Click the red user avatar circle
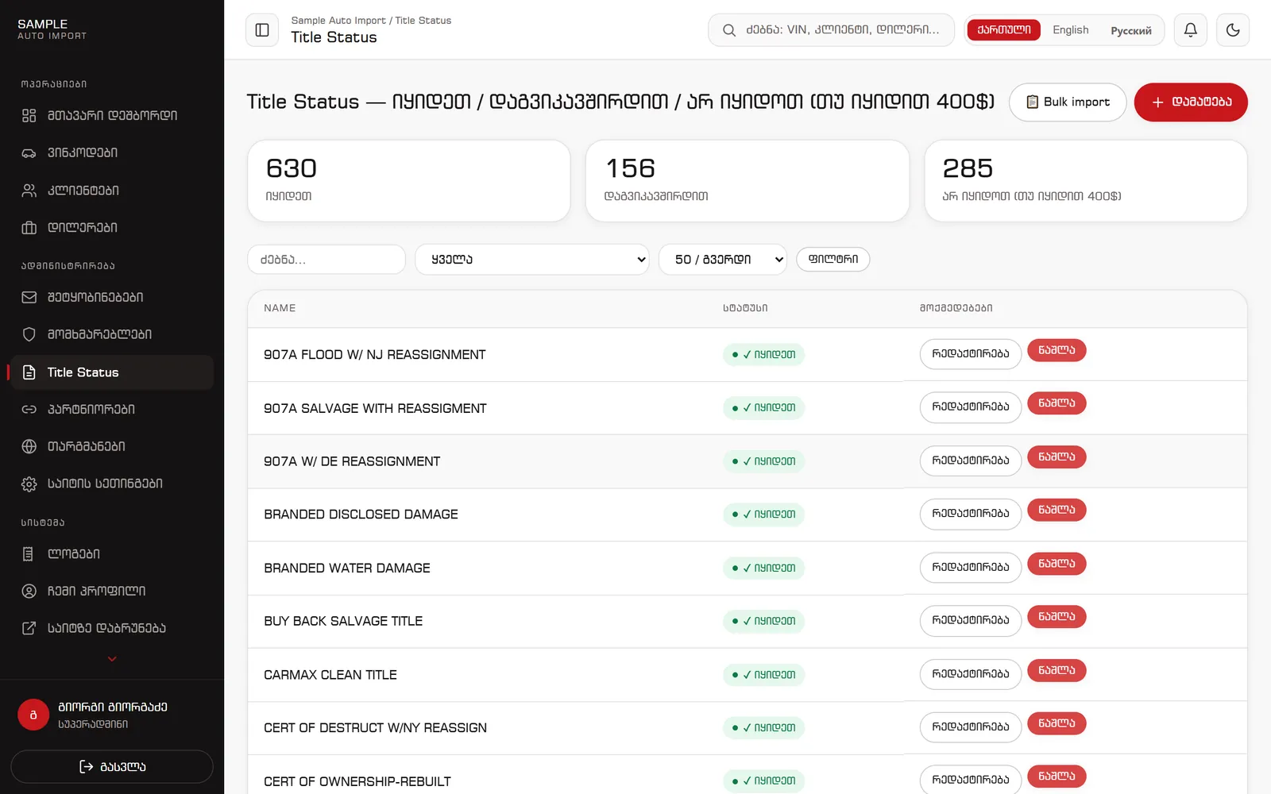1271x794 pixels. click(33, 715)
